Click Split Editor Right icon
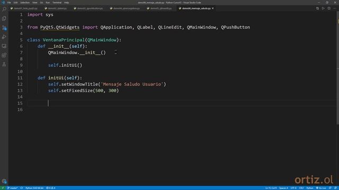 coord(329,8)
